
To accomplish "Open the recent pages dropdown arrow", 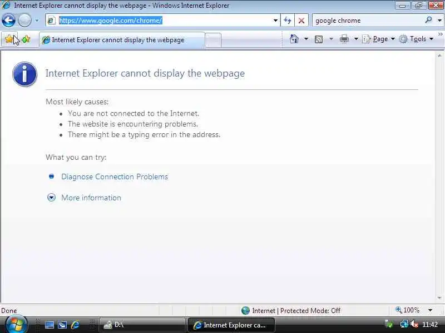I will point(37,21).
